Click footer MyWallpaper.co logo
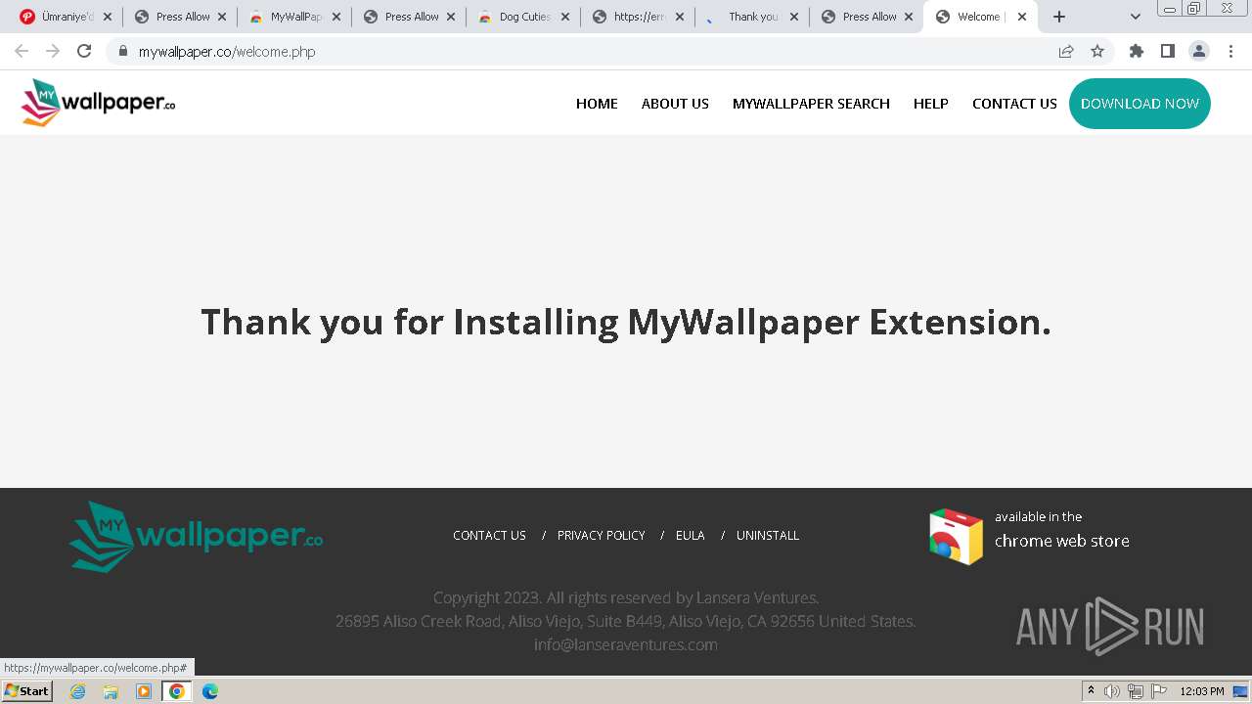 point(196,536)
